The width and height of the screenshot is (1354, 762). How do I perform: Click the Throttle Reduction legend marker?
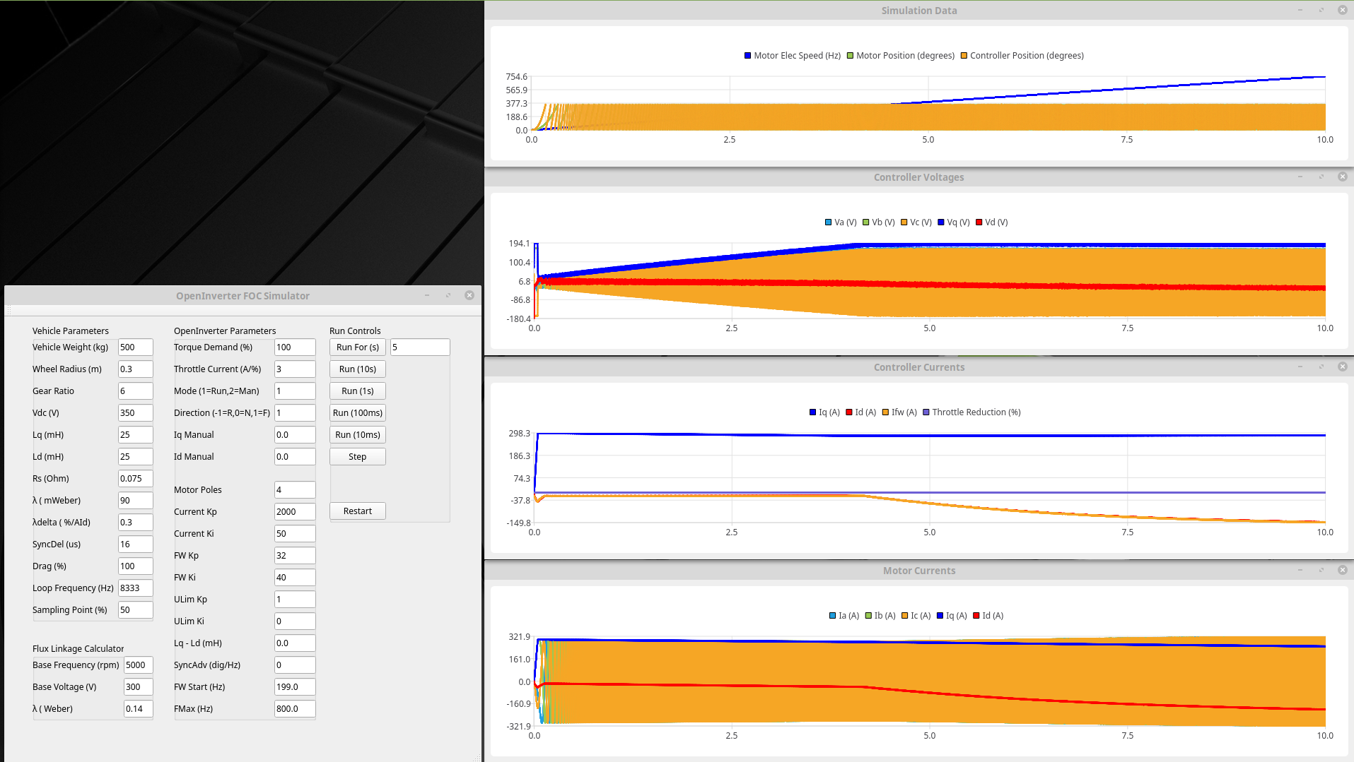[926, 412]
